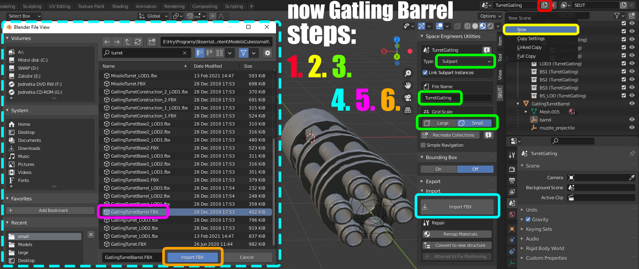
Task: Open the Output properties tab
Action: [512, 181]
